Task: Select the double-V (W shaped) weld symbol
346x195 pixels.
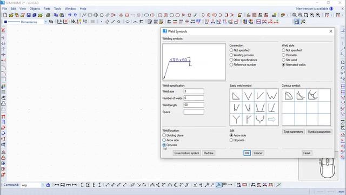Action: [x=272, y=96]
